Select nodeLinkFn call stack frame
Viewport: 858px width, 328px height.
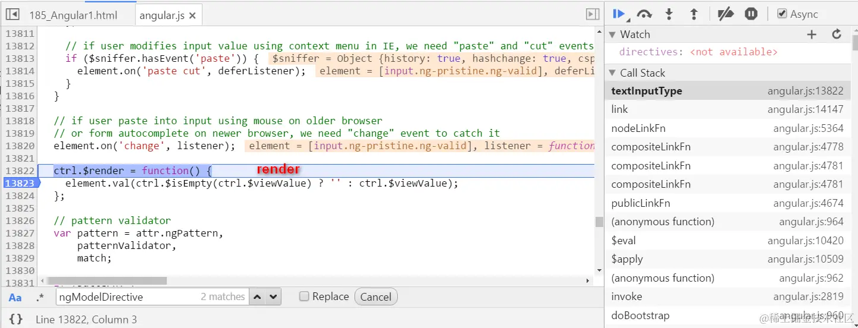pos(727,128)
